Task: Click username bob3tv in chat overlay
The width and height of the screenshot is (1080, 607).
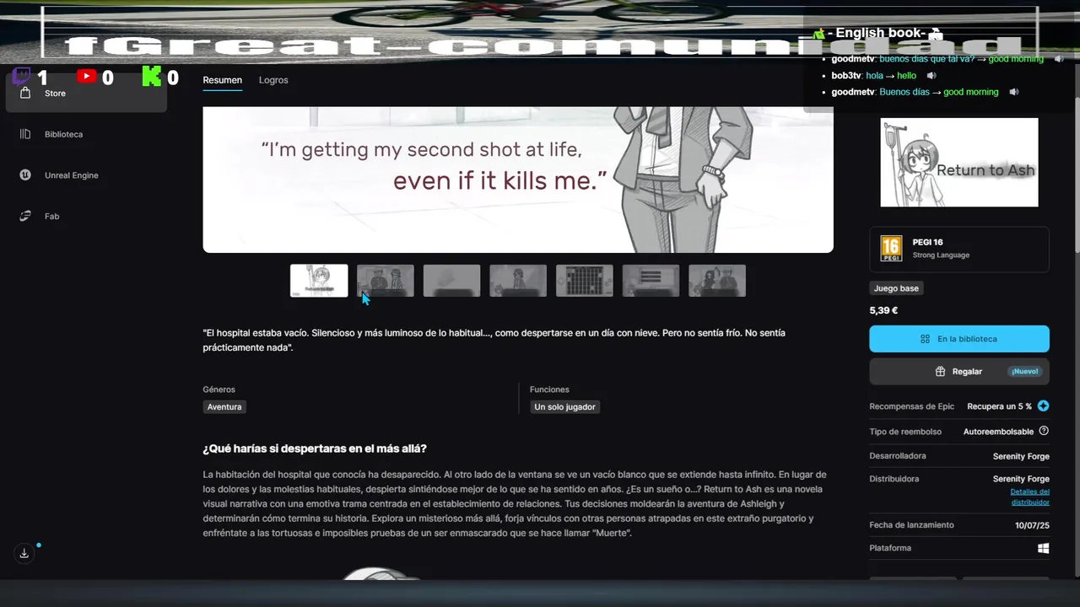Action: tap(846, 76)
